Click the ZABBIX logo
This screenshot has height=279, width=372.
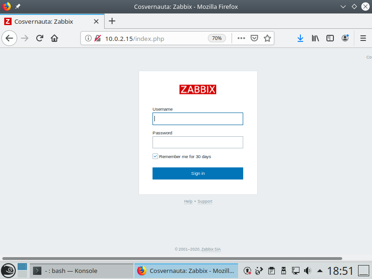click(198, 89)
